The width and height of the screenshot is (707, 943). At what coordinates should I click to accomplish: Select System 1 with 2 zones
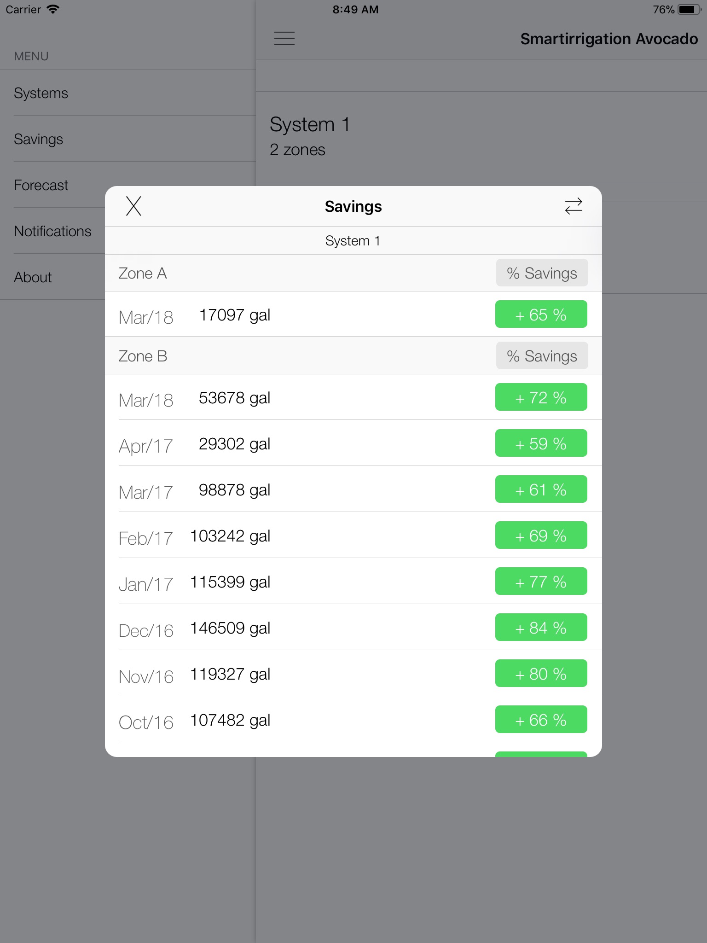tap(310, 136)
